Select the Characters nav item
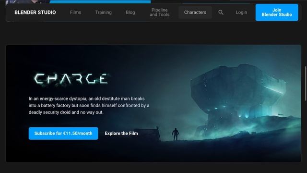Screen dimensions: 307x173 (x=195, y=12)
